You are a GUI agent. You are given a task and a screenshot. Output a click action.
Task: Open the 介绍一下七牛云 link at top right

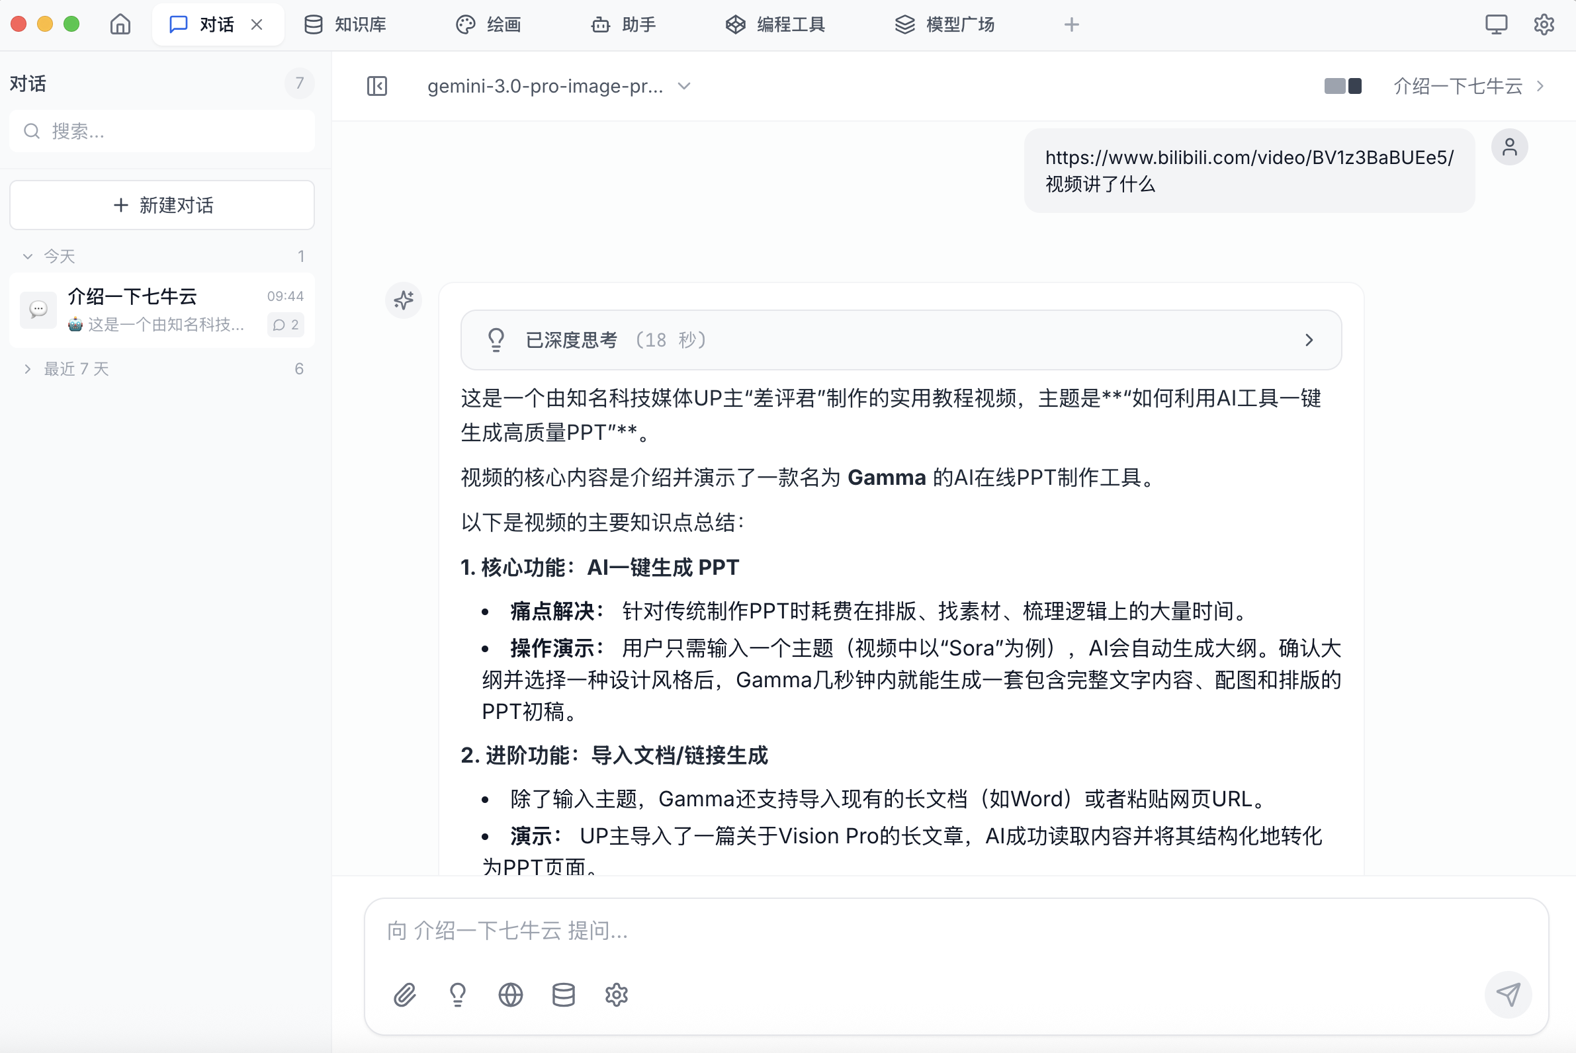tap(1469, 86)
